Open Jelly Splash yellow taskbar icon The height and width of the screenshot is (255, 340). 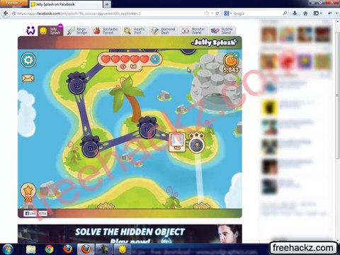tap(123, 249)
